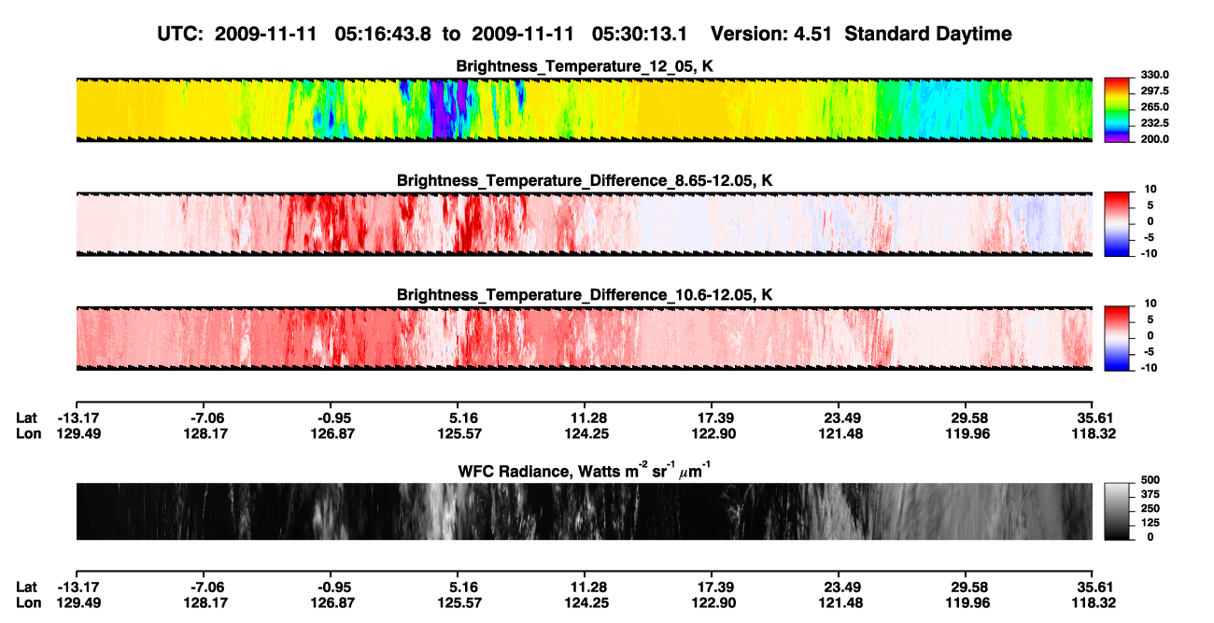The height and width of the screenshot is (623, 1214).
Task: Click longitude 119.96 on axis under 10.6-12.05 panel
Action: tap(967, 433)
